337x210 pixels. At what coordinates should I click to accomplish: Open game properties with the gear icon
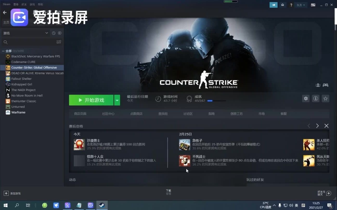point(306,99)
